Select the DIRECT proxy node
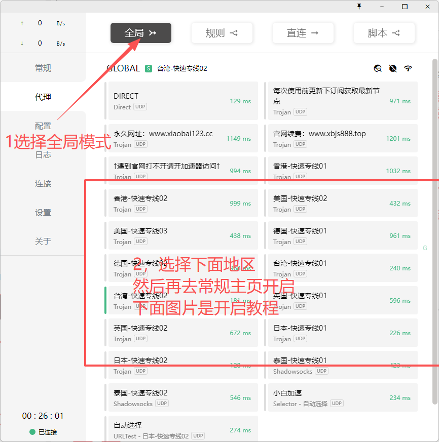439x442 pixels. tap(182, 101)
